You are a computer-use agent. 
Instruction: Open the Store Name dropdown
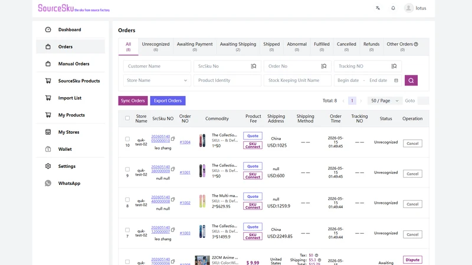[x=157, y=80]
